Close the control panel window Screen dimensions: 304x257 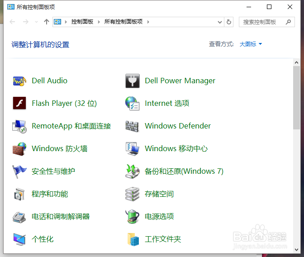click(290, 7)
